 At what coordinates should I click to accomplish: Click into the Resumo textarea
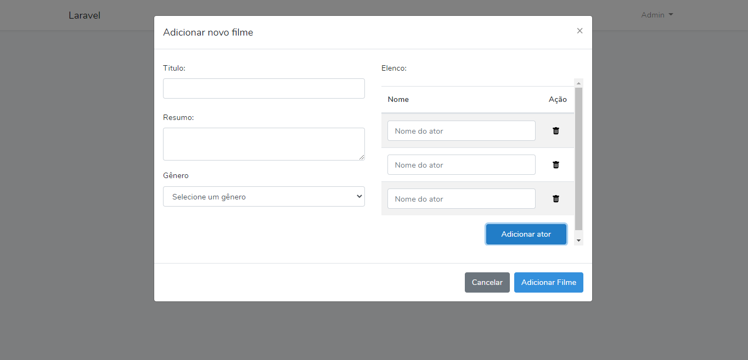click(x=264, y=144)
